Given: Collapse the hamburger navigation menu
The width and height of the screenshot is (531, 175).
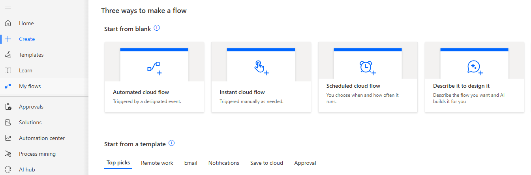Looking at the screenshot, I should tap(8, 7).
